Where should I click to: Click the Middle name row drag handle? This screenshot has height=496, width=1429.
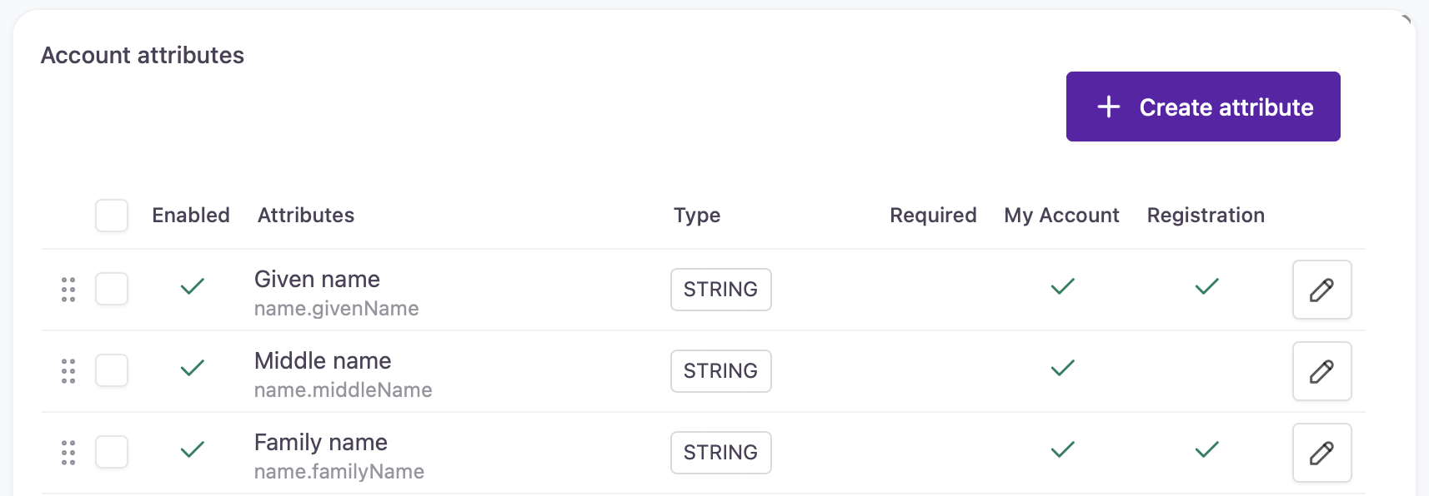click(x=68, y=371)
